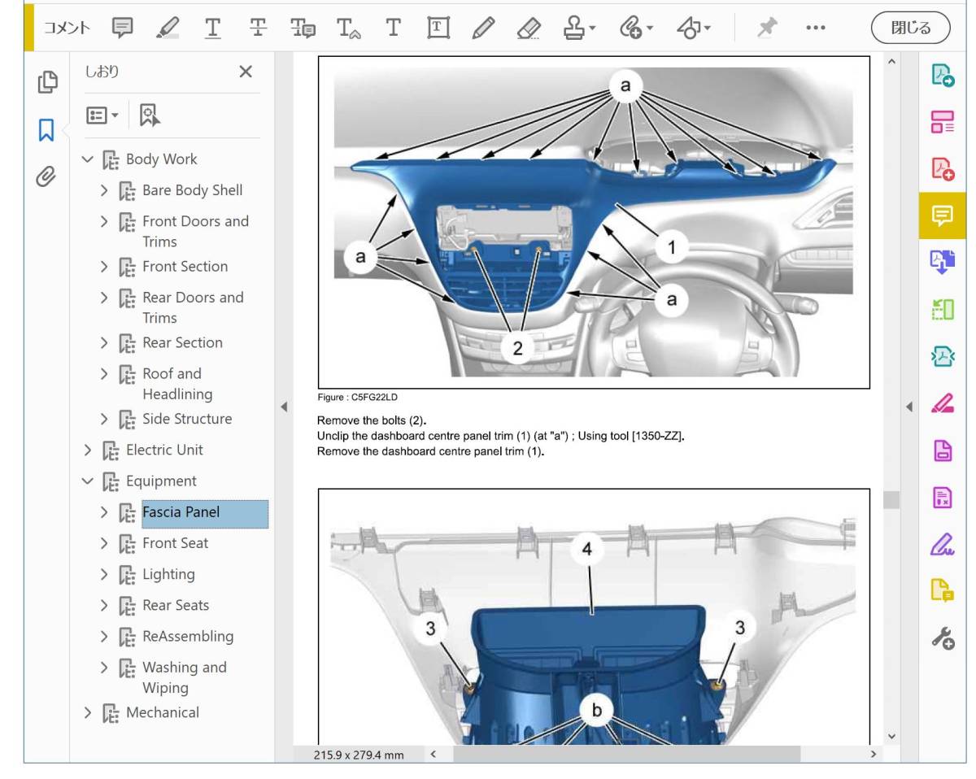Open the Create PDF tool
The width and height of the screenshot is (976, 779).
[x=942, y=168]
